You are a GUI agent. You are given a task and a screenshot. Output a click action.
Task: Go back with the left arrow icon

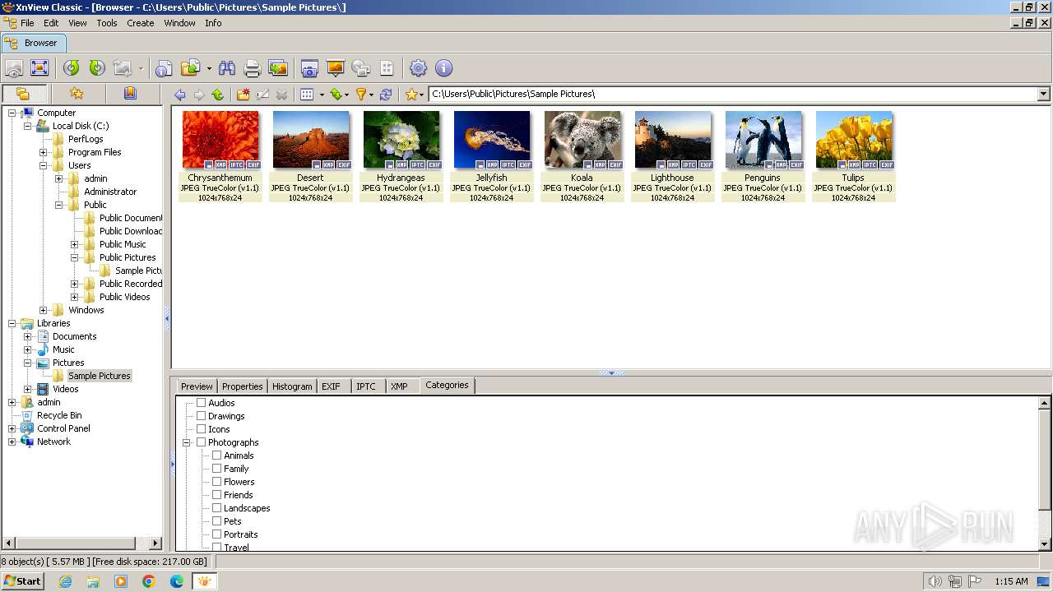179,95
